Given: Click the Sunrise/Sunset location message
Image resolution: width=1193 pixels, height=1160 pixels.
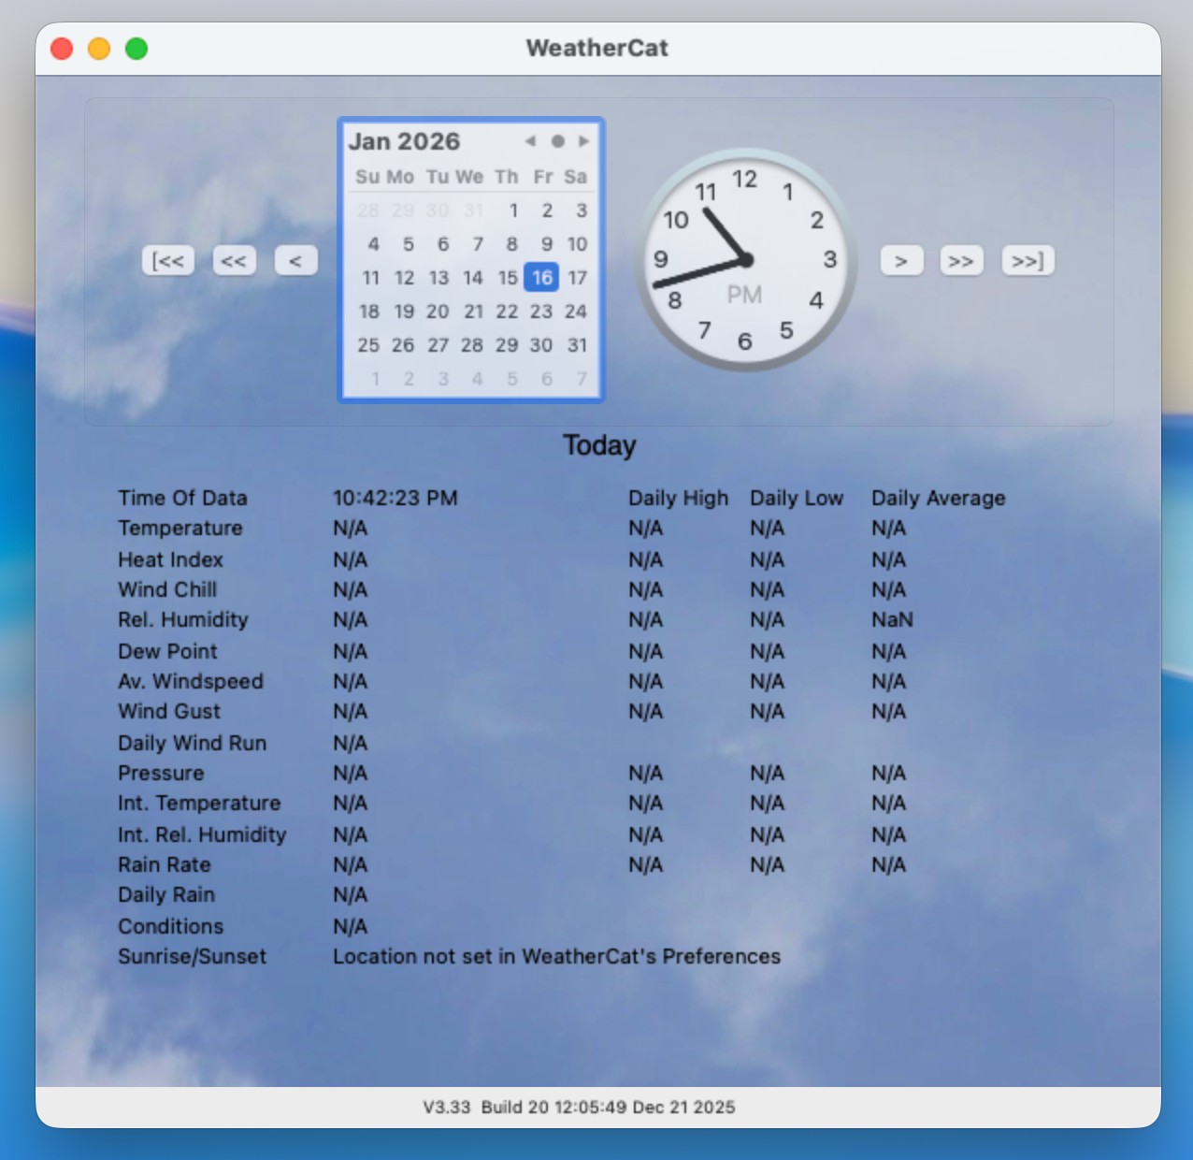Looking at the screenshot, I should (556, 956).
